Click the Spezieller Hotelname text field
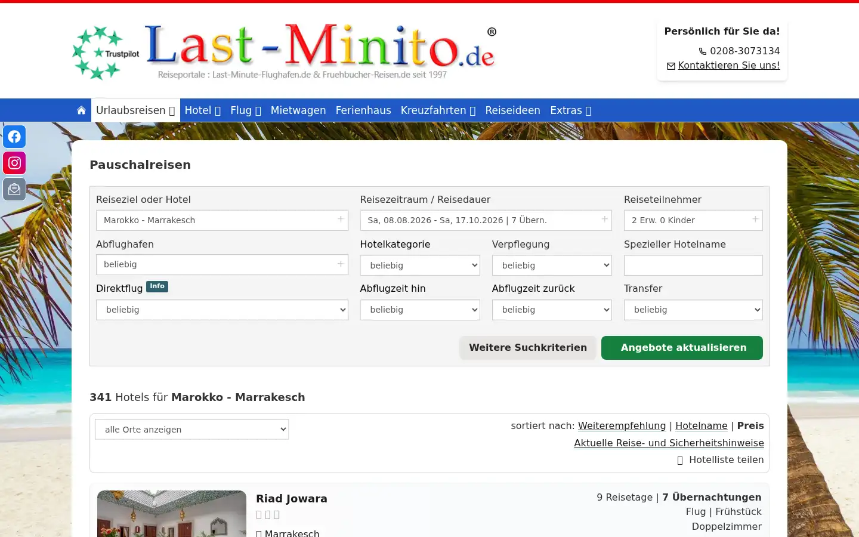The width and height of the screenshot is (859, 537). click(693, 266)
